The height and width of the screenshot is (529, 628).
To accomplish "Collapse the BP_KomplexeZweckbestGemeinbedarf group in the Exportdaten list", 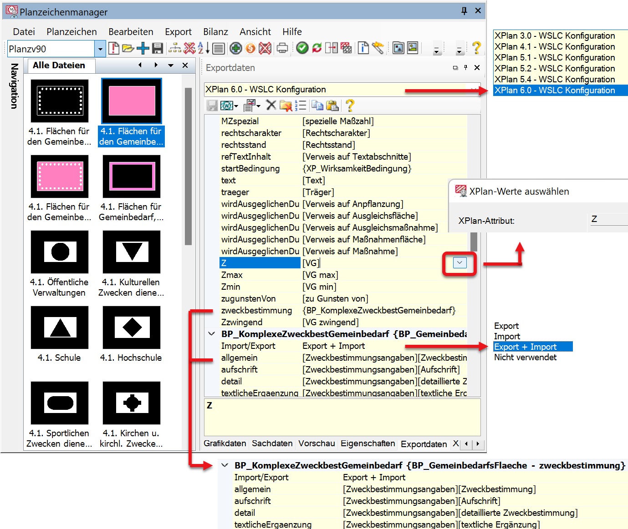I will coord(212,334).
